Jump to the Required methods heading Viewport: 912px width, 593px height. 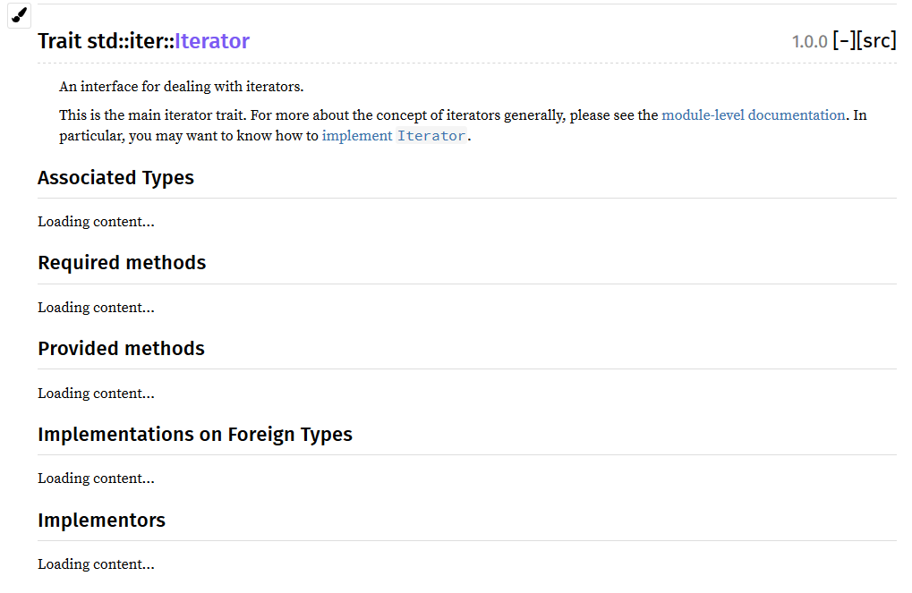point(122,263)
